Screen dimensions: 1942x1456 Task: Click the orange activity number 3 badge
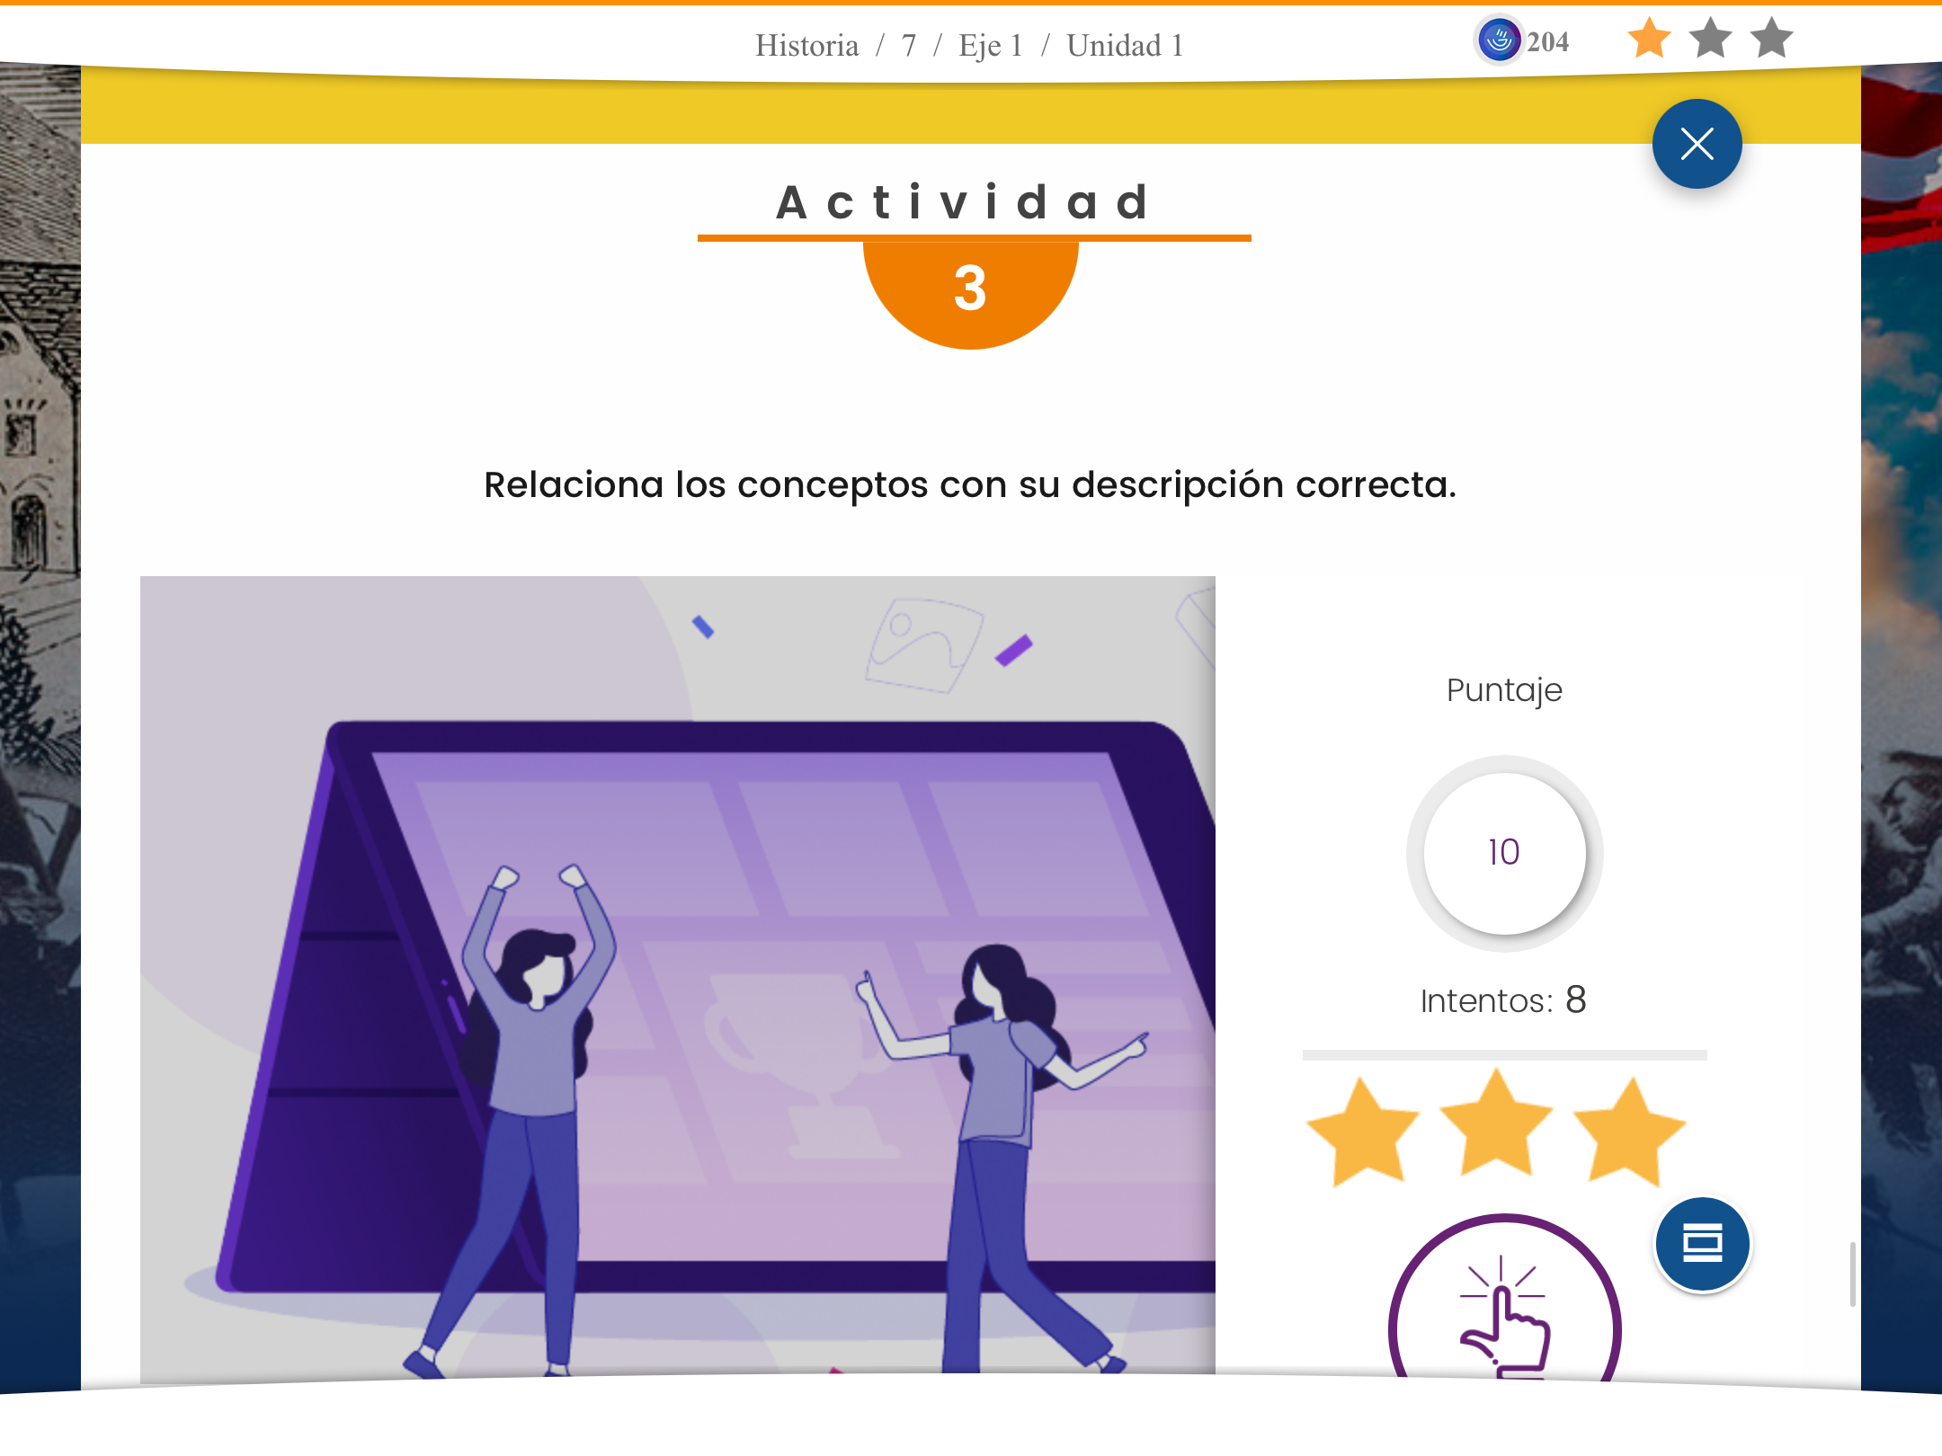(x=970, y=292)
